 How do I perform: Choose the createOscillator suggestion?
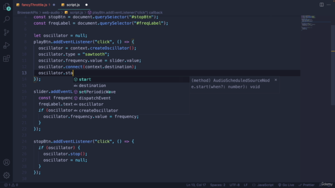[131, 110]
